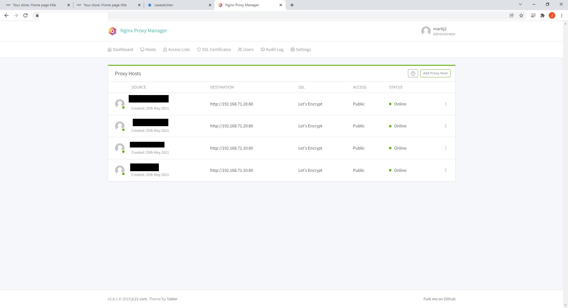Image resolution: width=568 pixels, height=308 pixels.
Task: Open actions menu for the last proxy host
Action: coord(446,170)
